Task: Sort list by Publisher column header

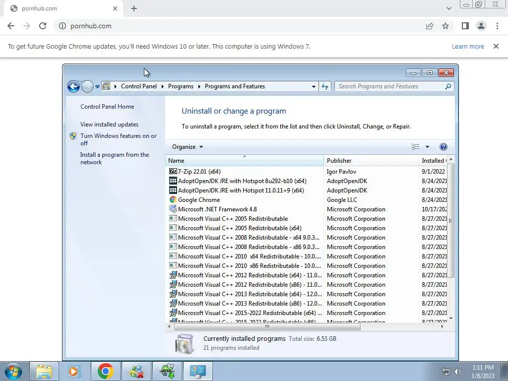Action: 371,160
